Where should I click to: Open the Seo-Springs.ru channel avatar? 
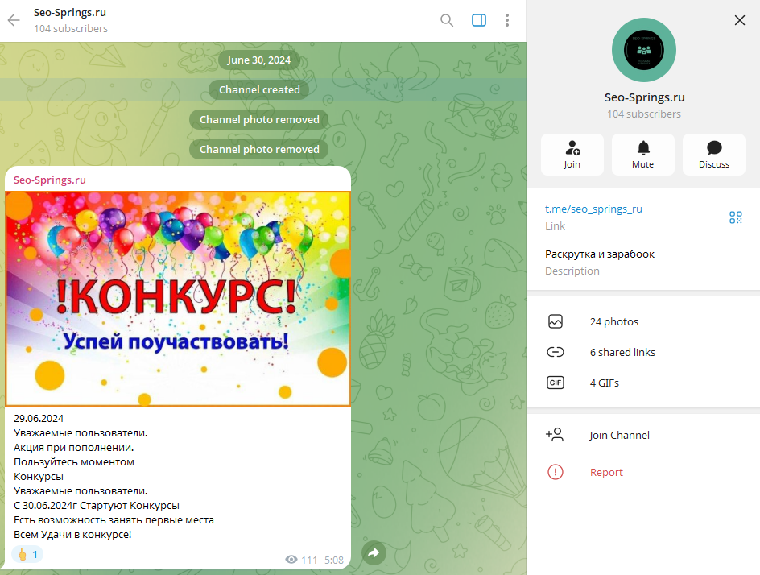coord(644,50)
